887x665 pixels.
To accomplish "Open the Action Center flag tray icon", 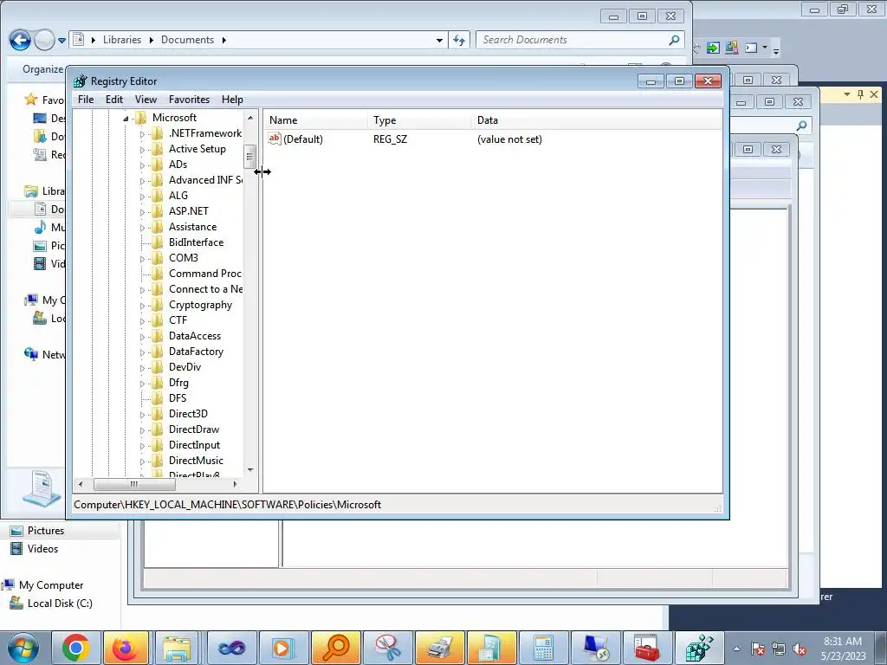I will [757, 649].
